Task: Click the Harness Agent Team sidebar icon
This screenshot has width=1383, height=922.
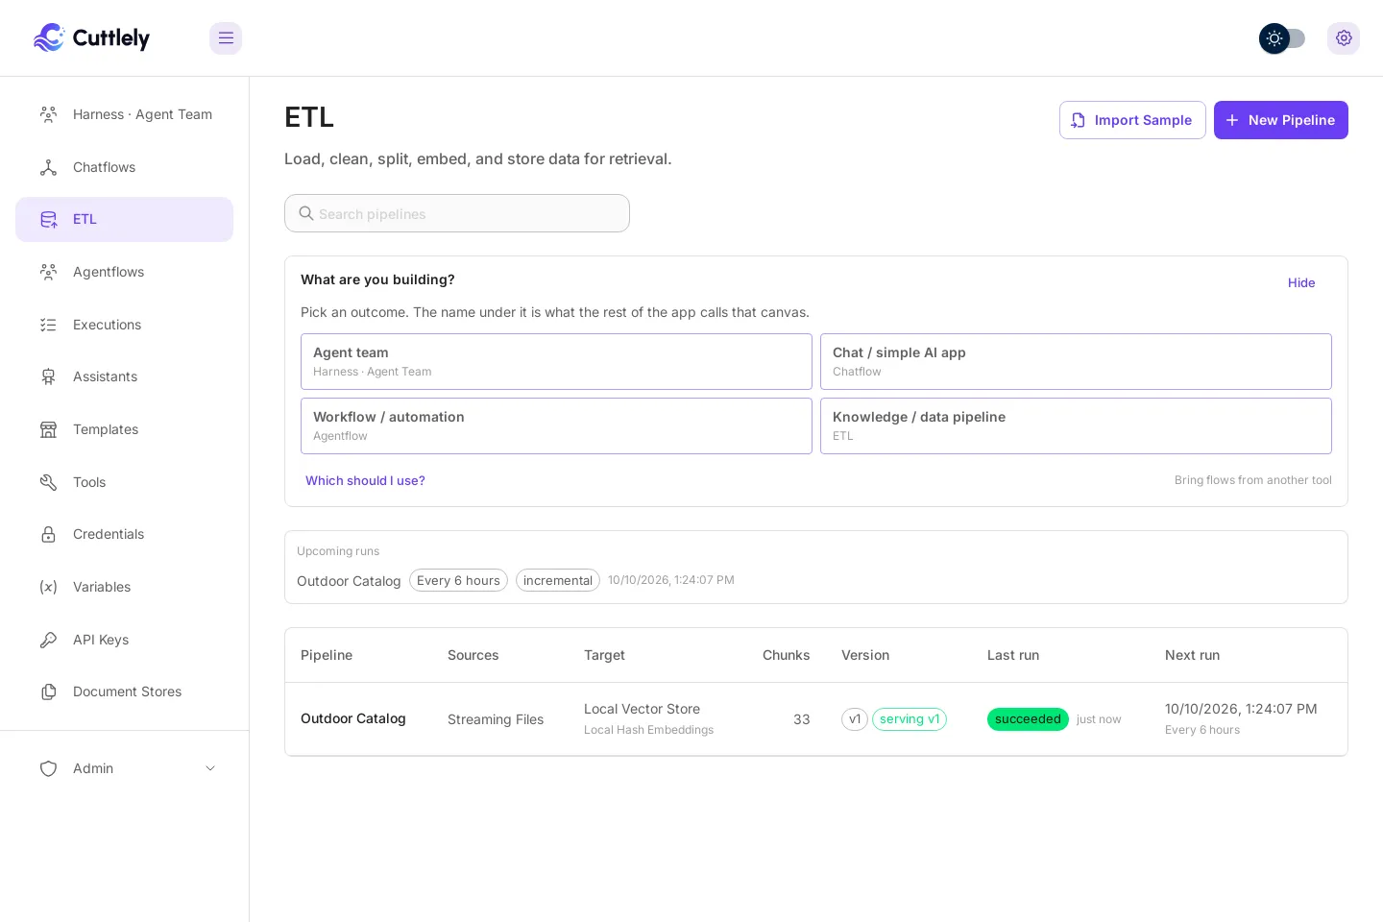Action: [48, 114]
